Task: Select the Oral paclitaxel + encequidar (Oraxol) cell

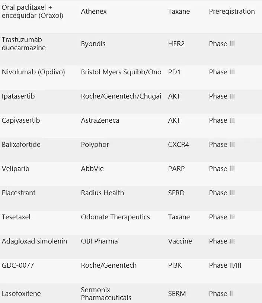Action: pos(32,12)
